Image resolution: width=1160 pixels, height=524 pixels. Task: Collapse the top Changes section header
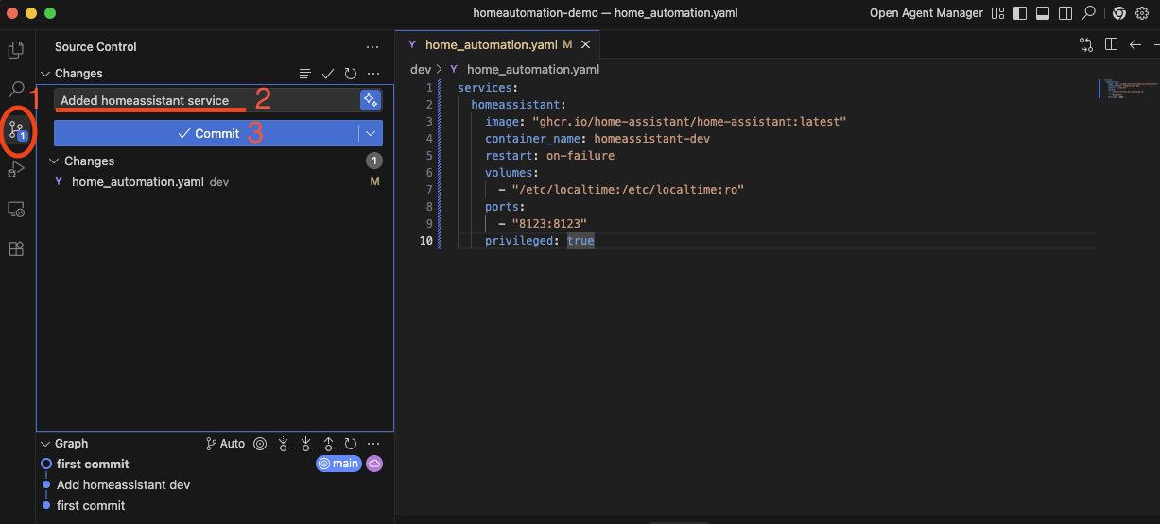click(45, 74)
